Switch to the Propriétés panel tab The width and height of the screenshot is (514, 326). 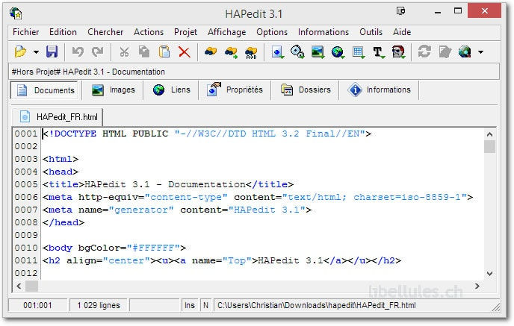coord(235,90)
